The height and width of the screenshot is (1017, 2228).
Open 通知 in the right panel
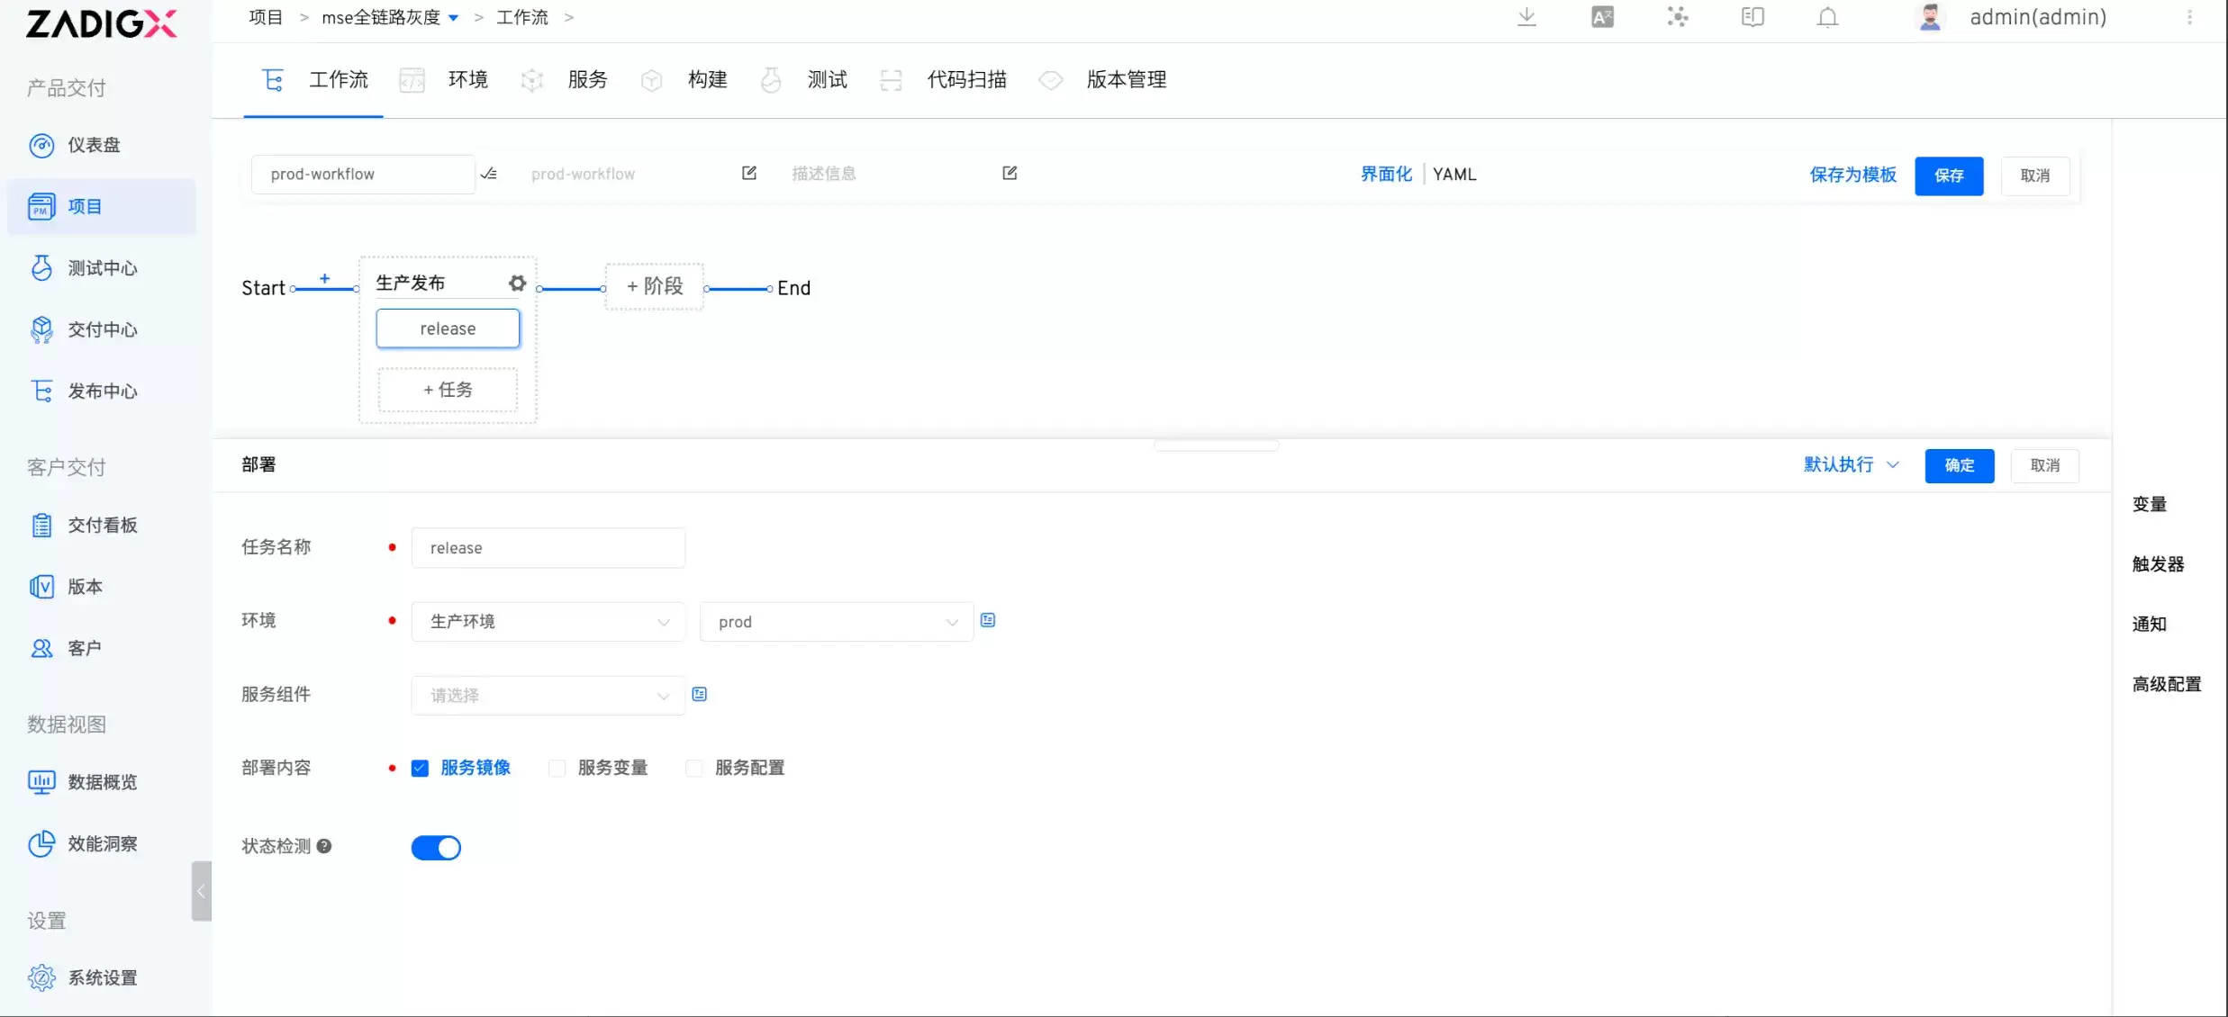pyautogui.click(x=2150, y=625)
